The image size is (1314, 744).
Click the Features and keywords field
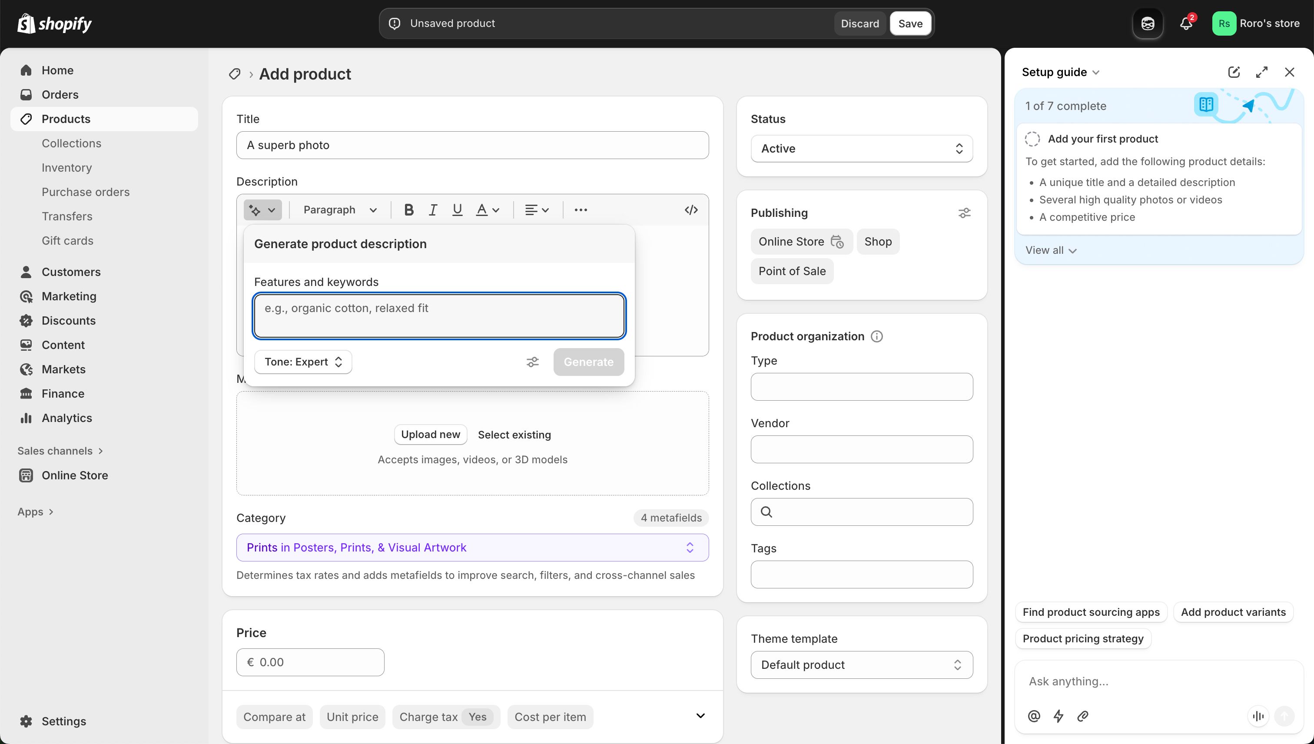pos(439,316)
